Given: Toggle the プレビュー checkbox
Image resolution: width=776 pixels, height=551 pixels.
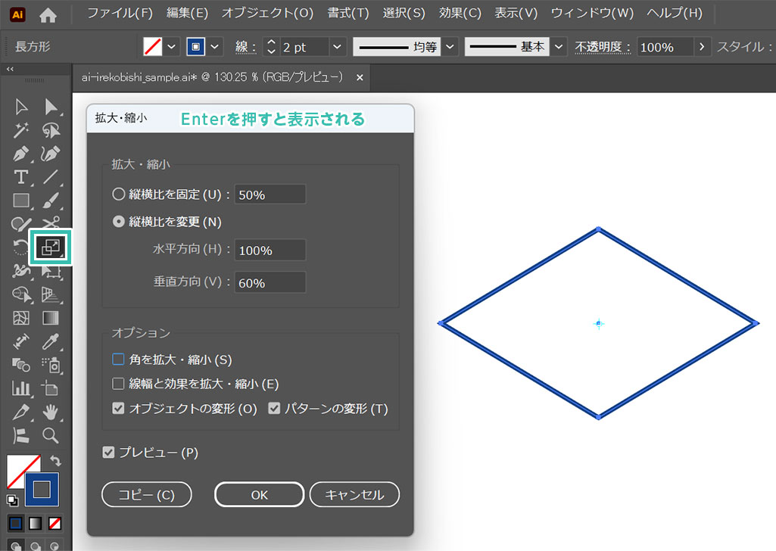Looking at the screenshot, I should click(x=109, y=453).
